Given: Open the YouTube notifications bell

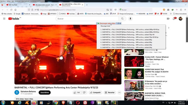Looking at the screenshot, I should pos(174,19).
